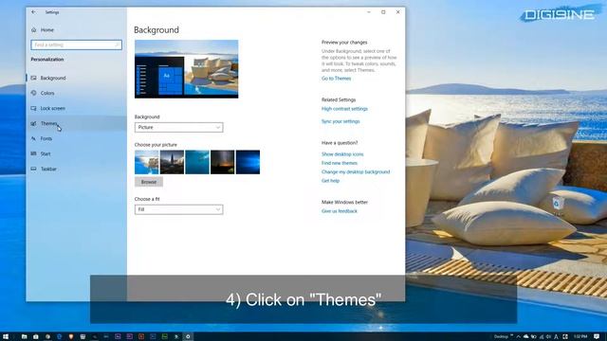Click the Get help link
The height and width of the screenshot is (341, 607).
point(330,181)
